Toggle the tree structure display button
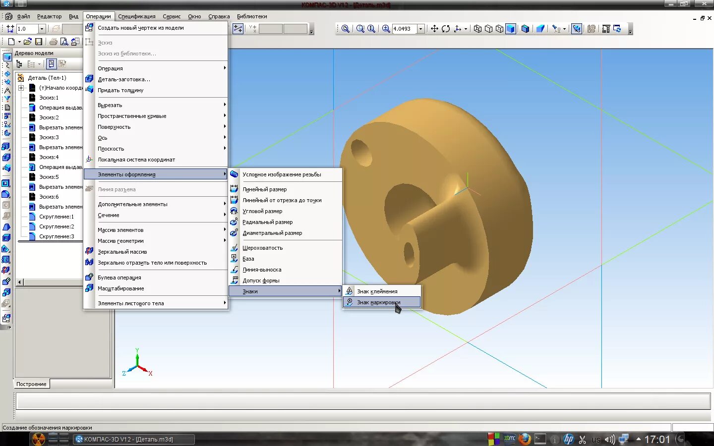The width and height of the screenshot is (714, 446). tap(19, 64)
